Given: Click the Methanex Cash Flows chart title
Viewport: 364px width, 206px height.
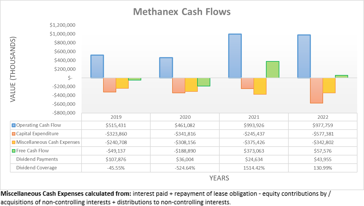Looking at the screenshot, I should [x=182, y=12].
